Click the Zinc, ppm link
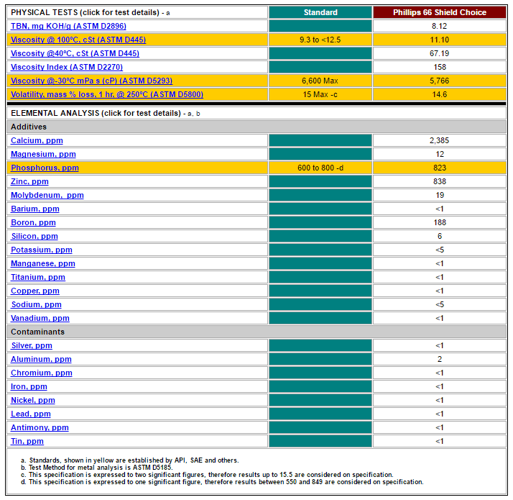Screen dimensions: 513x500 point(29,181)
